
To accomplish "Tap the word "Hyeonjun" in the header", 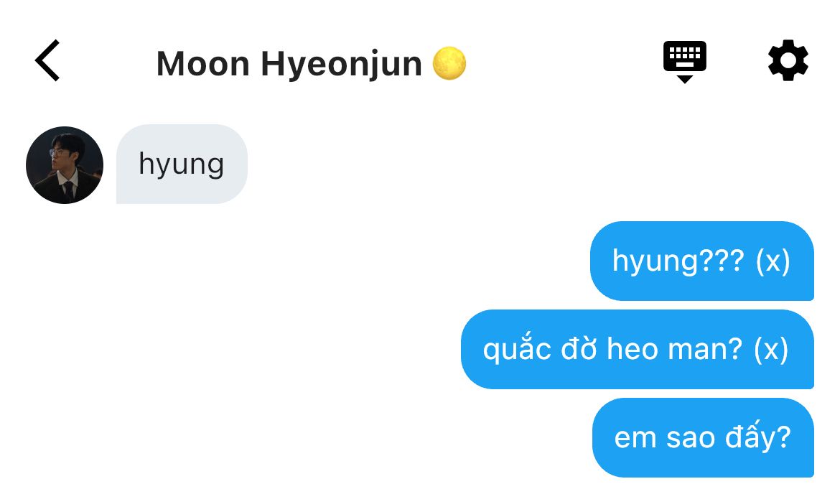I will click(342, 65).
